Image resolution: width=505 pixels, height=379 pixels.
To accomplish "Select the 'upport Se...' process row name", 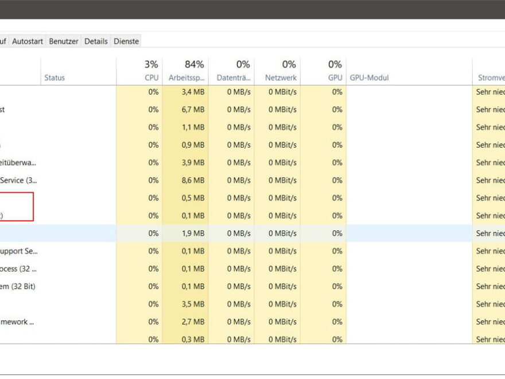I will pos(19,251).
